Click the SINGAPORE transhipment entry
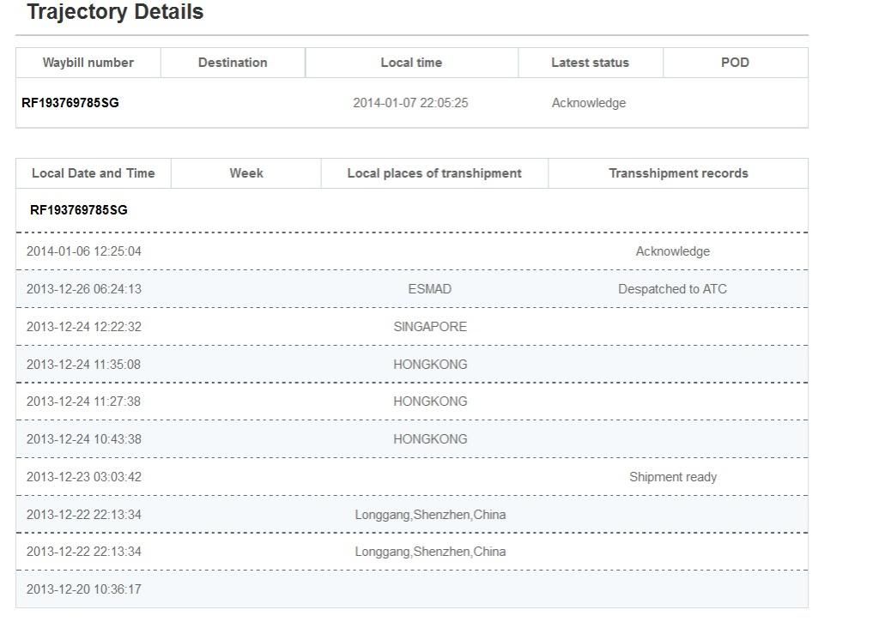Screen dimensions: 879x634 coord(430,327)
